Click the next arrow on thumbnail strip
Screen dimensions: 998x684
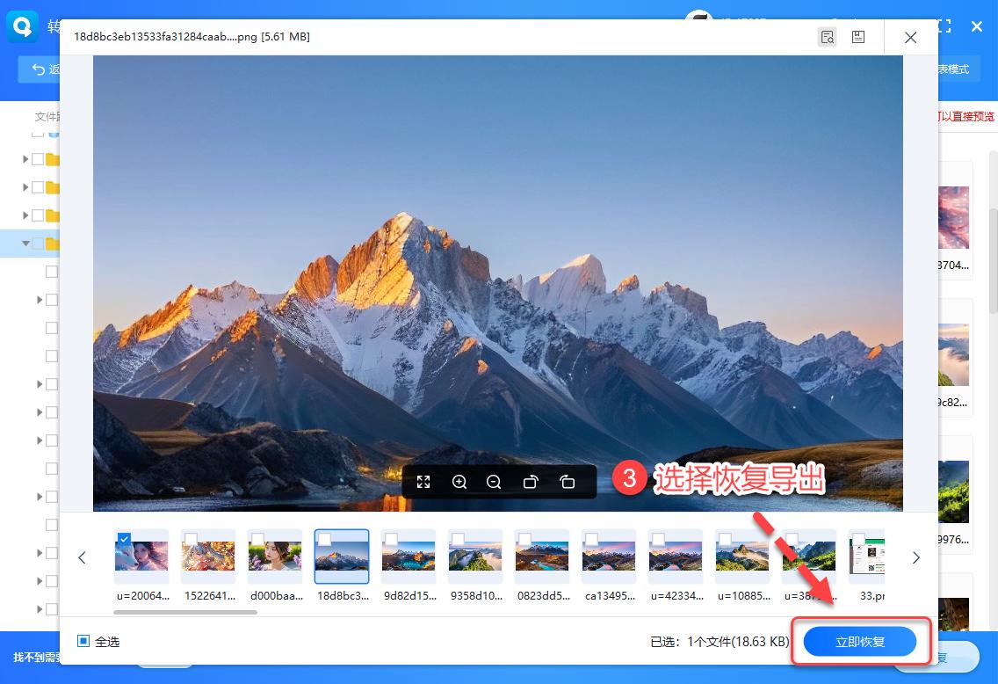click(916, 557)
